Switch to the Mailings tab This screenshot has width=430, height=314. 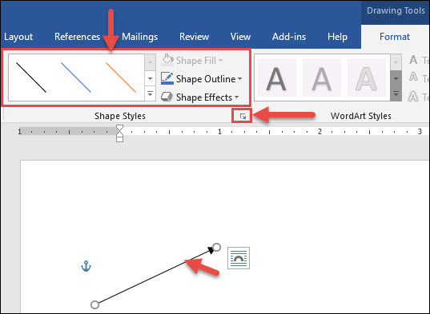139,37
